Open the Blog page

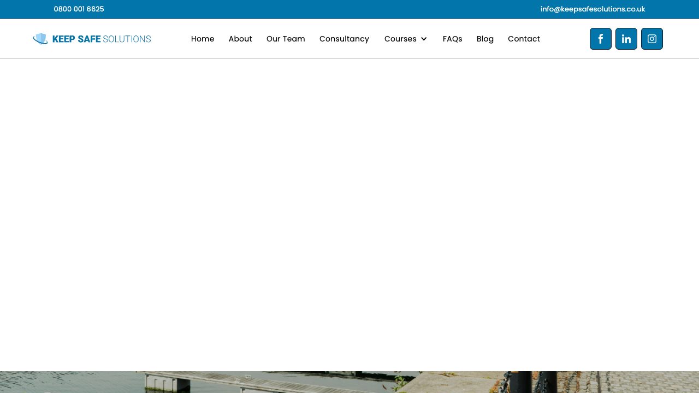point(485,39)
